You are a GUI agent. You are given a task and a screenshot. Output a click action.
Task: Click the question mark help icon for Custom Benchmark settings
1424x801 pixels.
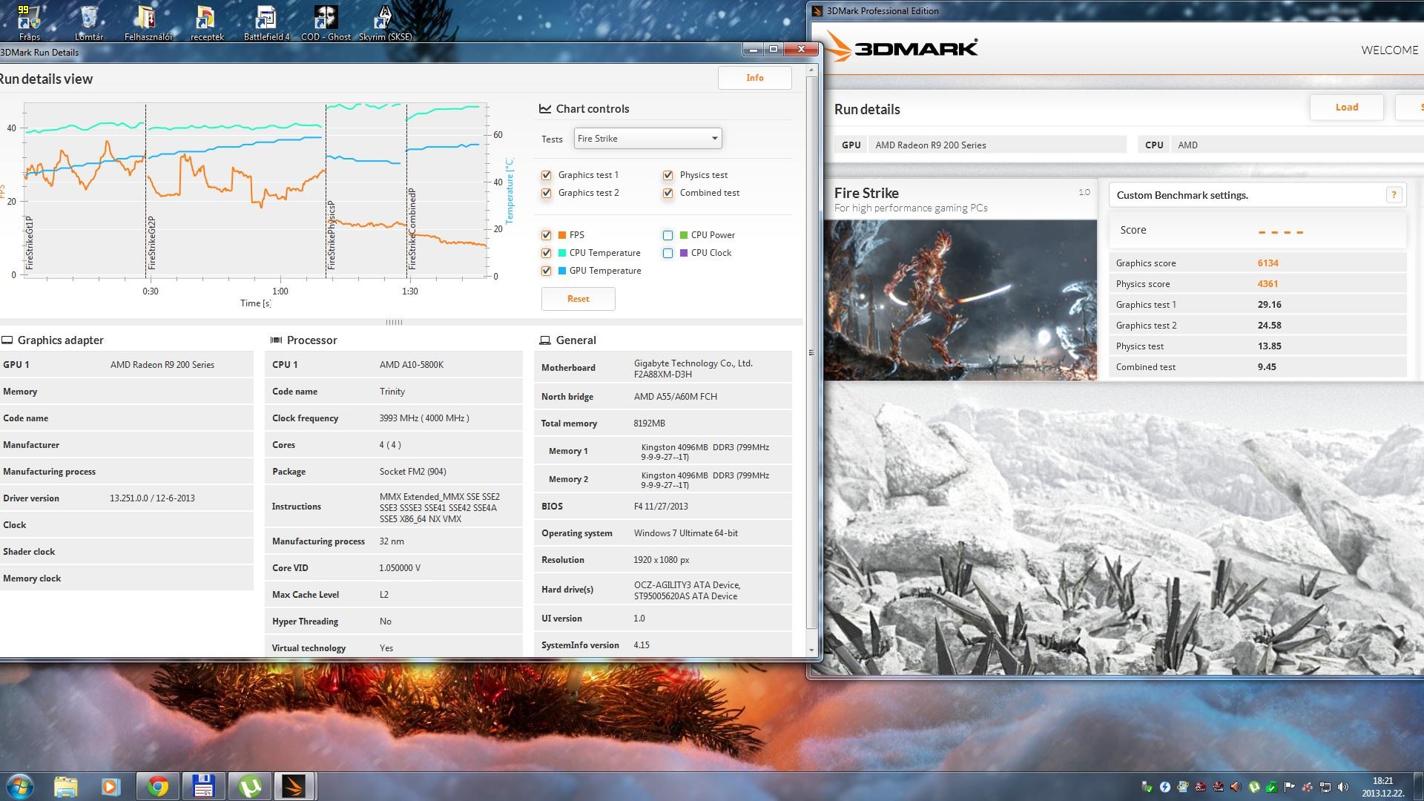pos(1394,195)
